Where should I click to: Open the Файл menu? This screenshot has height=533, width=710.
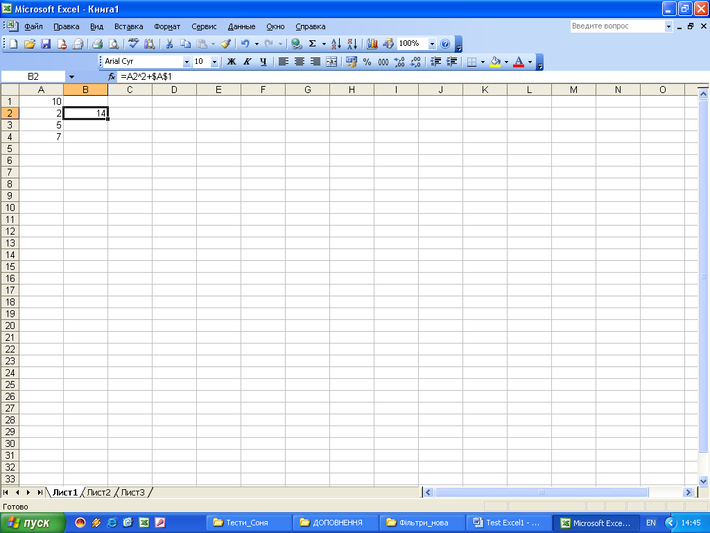[33, 26]
